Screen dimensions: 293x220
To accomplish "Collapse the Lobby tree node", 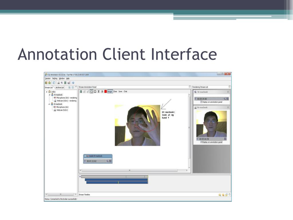I will pos(47,92).
